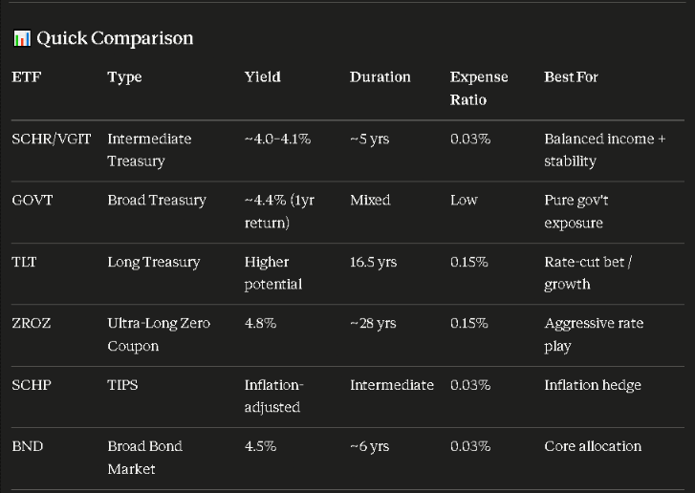Click the Expense Ratio column header

(479, 88)
